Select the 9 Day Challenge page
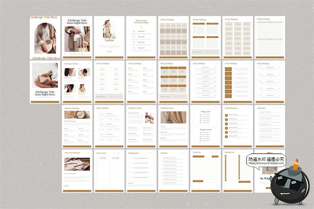 point(173,82)
